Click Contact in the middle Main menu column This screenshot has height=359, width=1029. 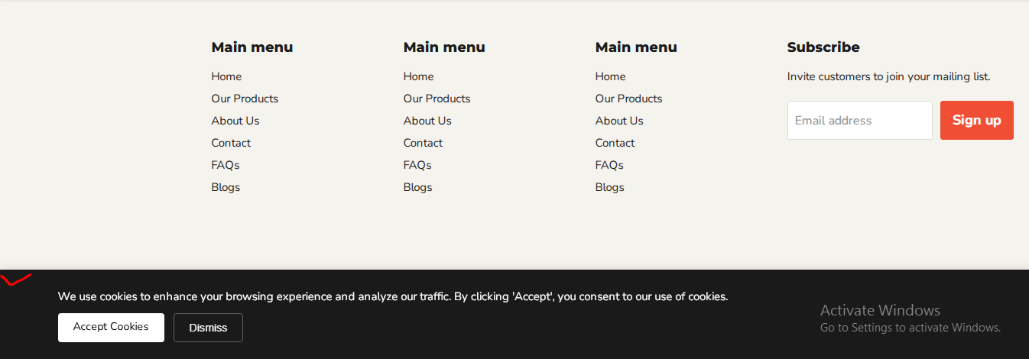(423, 143)
